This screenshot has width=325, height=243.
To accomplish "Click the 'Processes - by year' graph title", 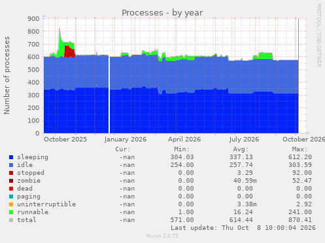I will [162, 13].
